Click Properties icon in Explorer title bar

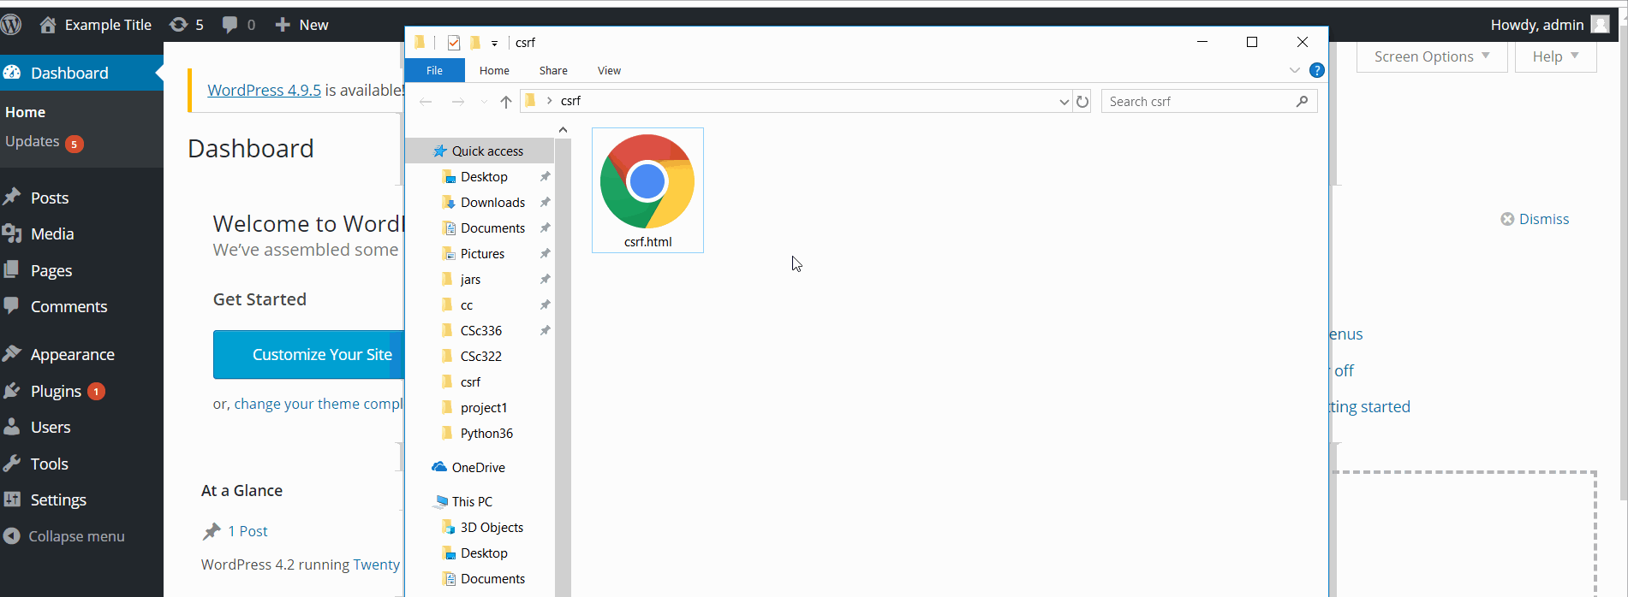(x=454, y=43)
